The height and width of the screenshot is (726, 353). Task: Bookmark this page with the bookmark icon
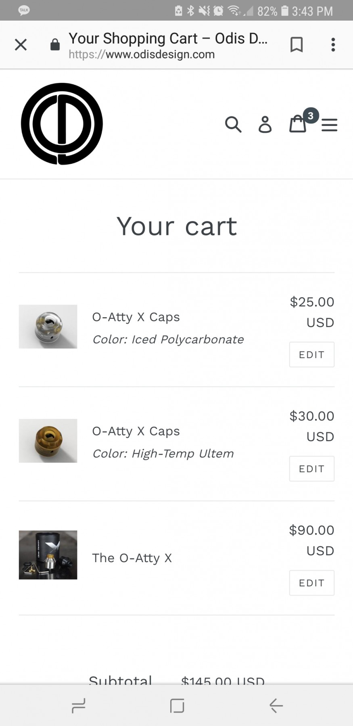pyautogui.click(x=297, y=44)
